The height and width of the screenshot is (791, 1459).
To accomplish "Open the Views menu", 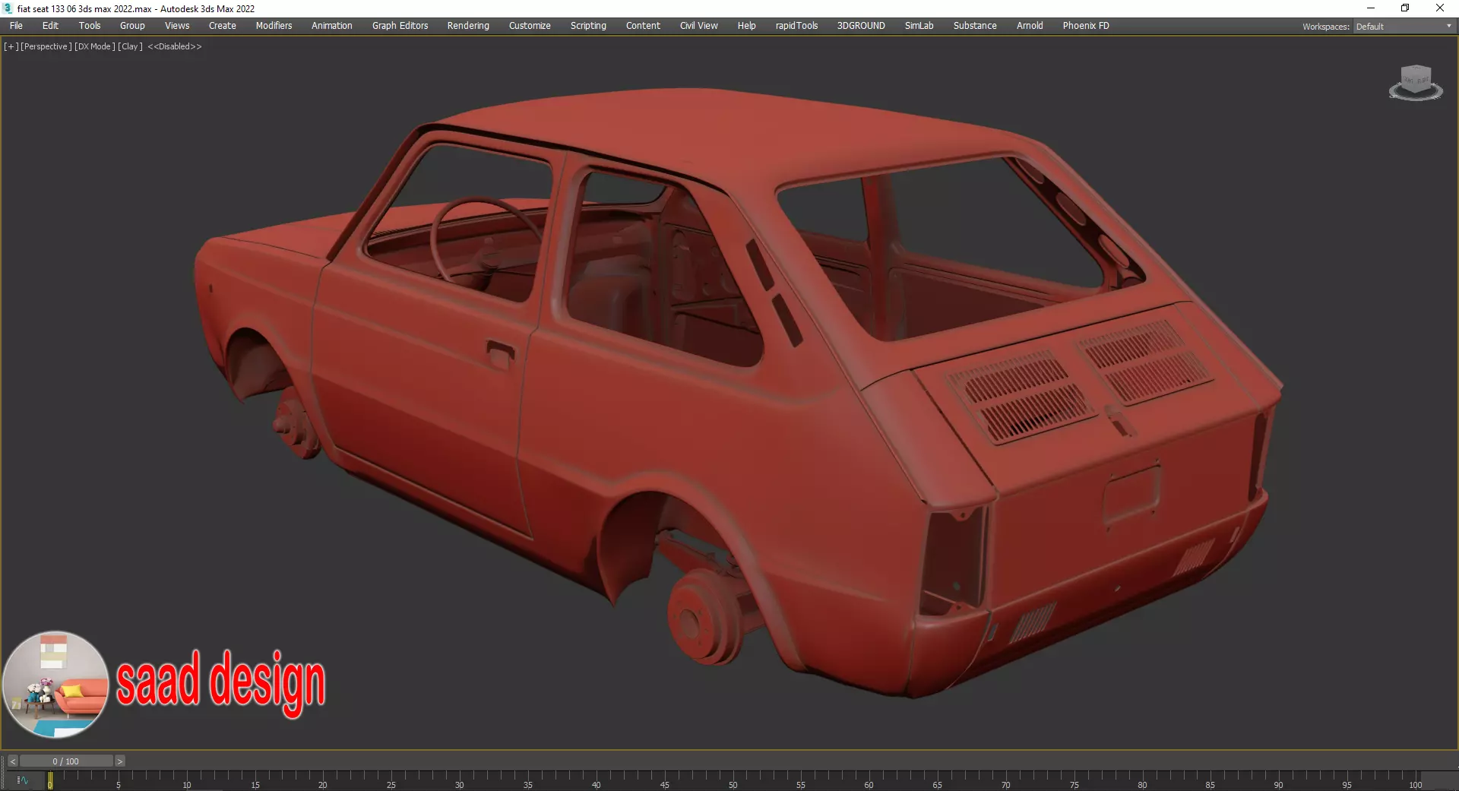I will [177, 25].
